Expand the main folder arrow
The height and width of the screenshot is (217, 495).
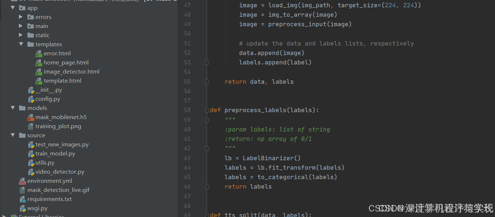click(21, 26)
